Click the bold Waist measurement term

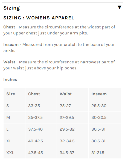9,62
